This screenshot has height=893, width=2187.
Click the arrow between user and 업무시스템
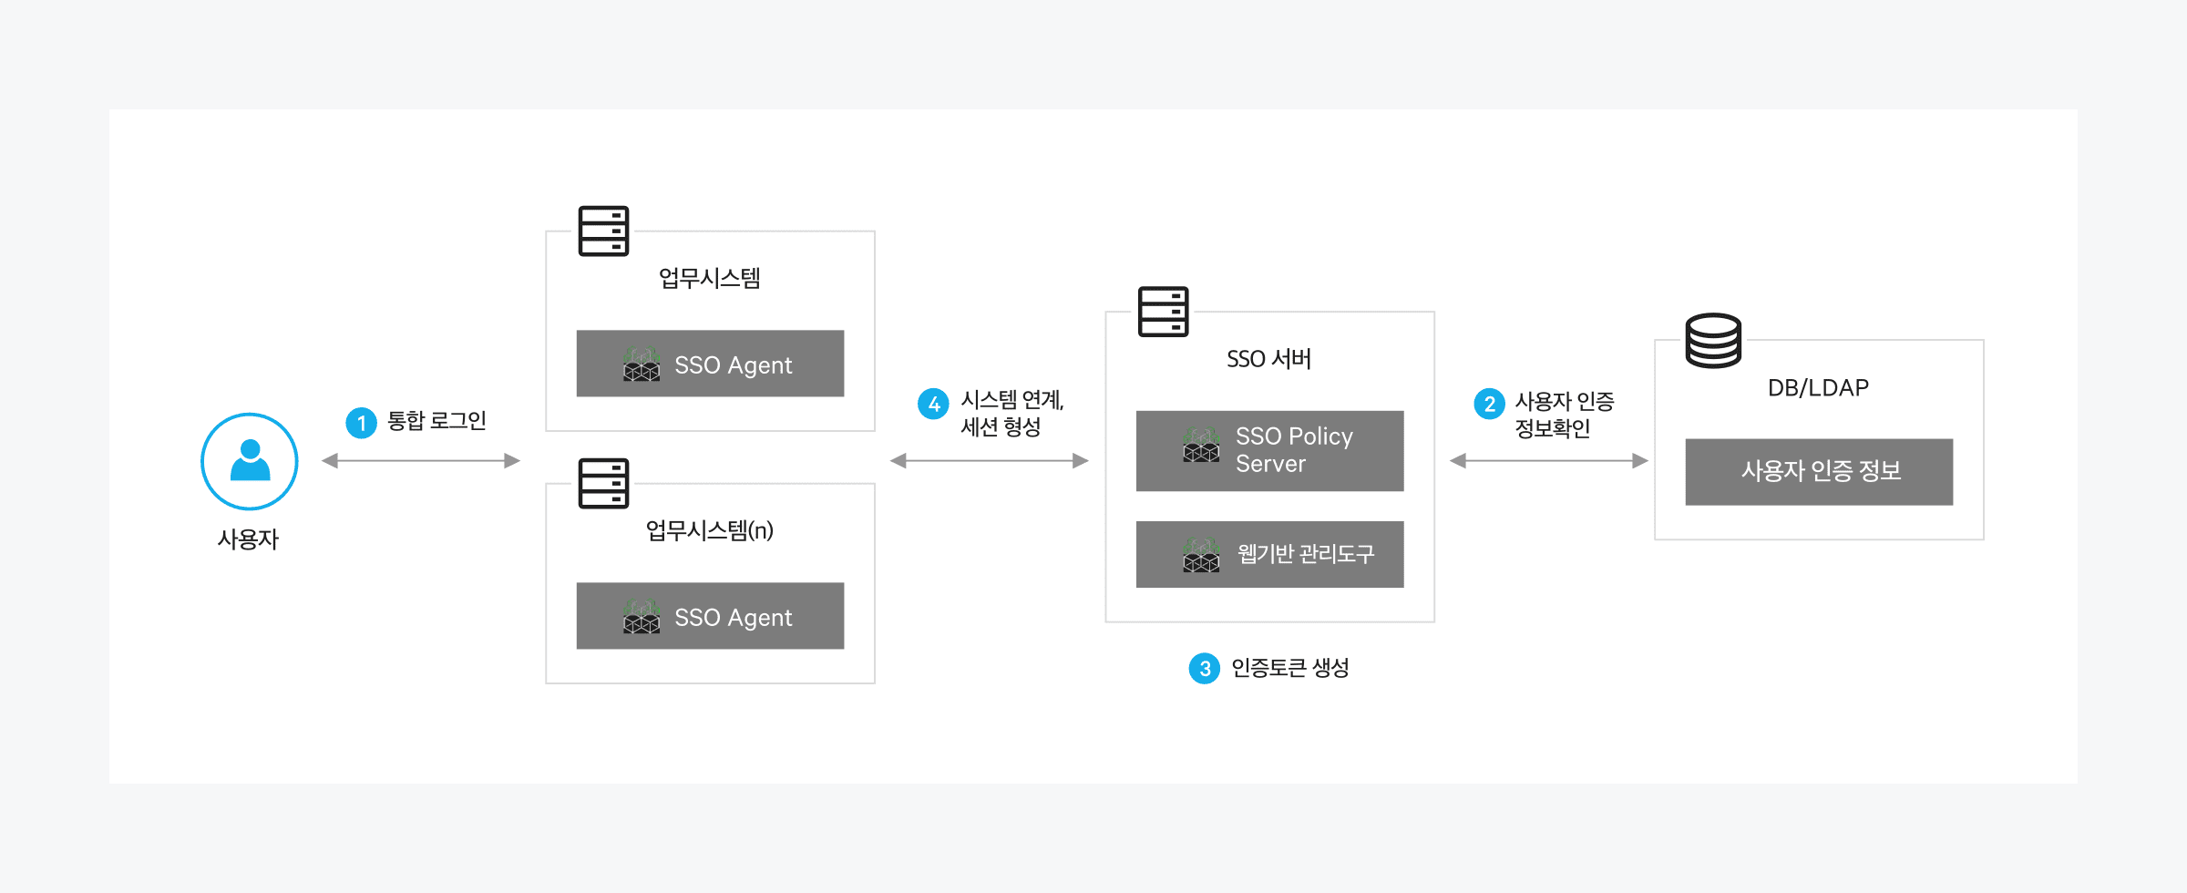(x=421, y=461)
